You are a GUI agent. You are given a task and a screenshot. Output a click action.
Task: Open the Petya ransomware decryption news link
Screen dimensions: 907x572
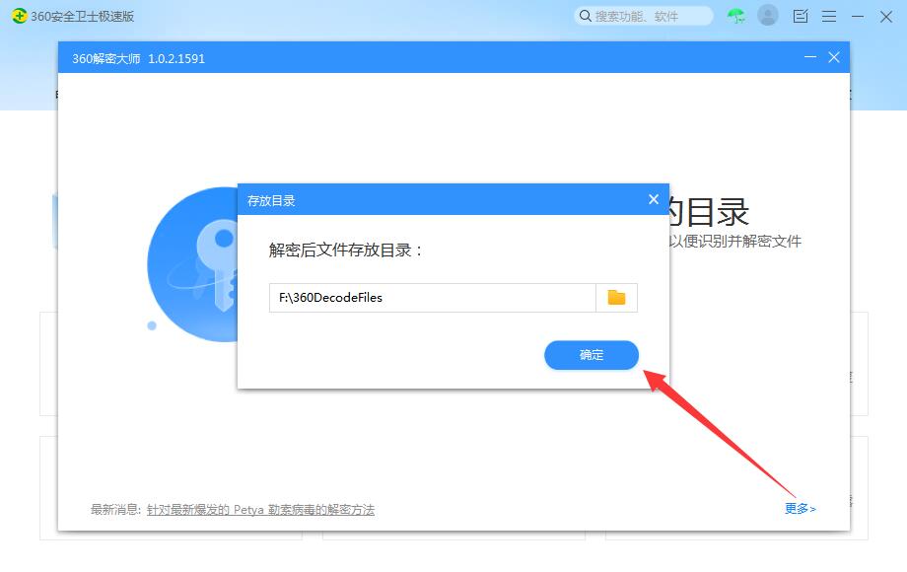(260, 510)
